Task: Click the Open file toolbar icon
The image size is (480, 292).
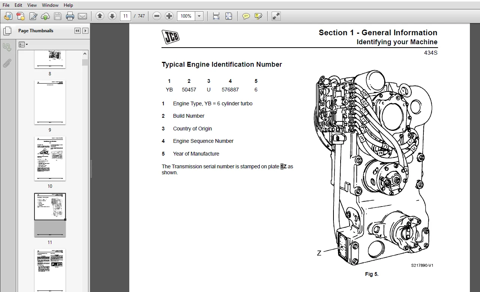Action: coord(8,16)
